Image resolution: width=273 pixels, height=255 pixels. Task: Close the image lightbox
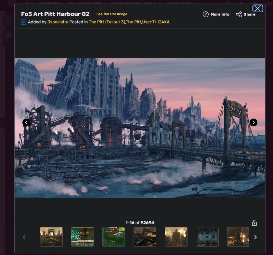click(x=257, y=8)
